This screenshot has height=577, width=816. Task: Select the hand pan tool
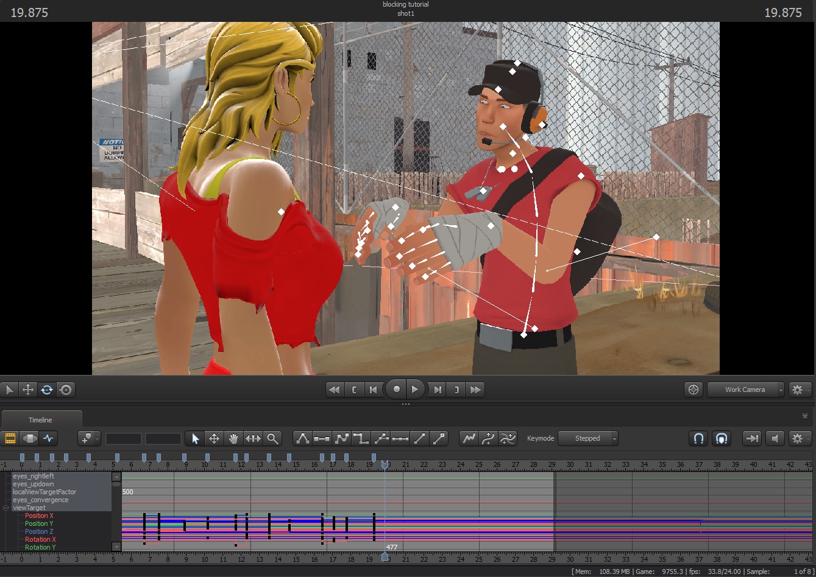click(233, 438)
